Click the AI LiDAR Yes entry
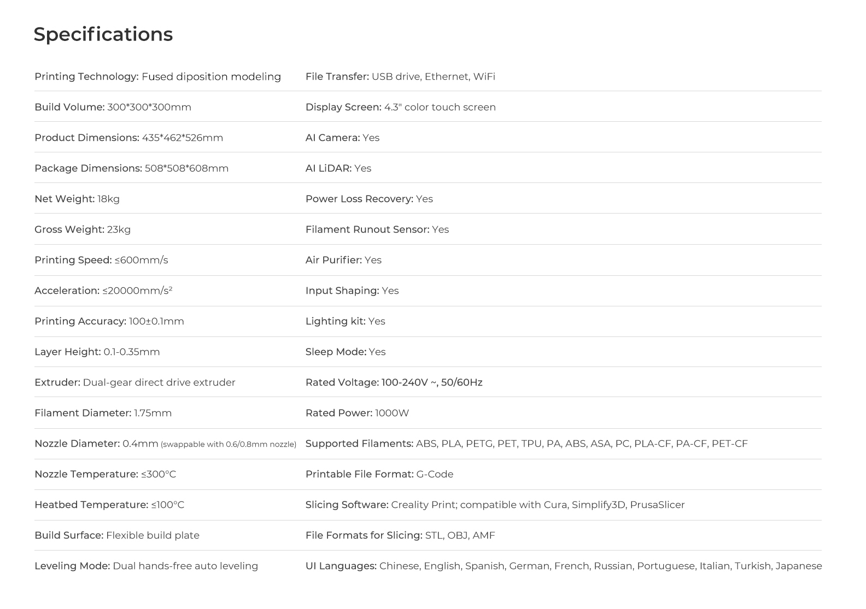The width and height of the screenshot is (866, 609). (338, 168)
